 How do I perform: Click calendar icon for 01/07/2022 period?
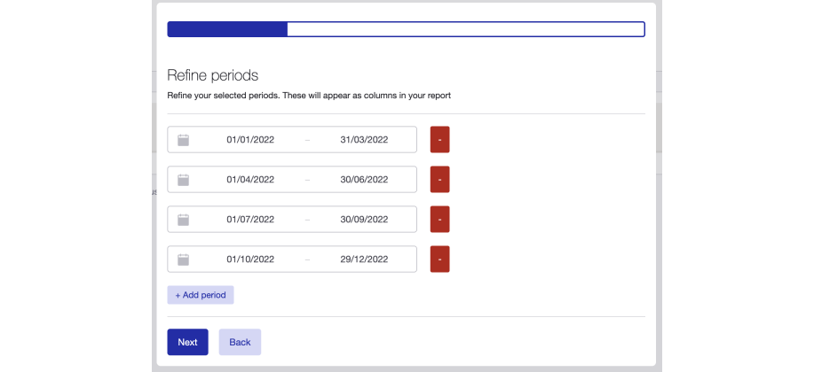[x=183, y=220]
